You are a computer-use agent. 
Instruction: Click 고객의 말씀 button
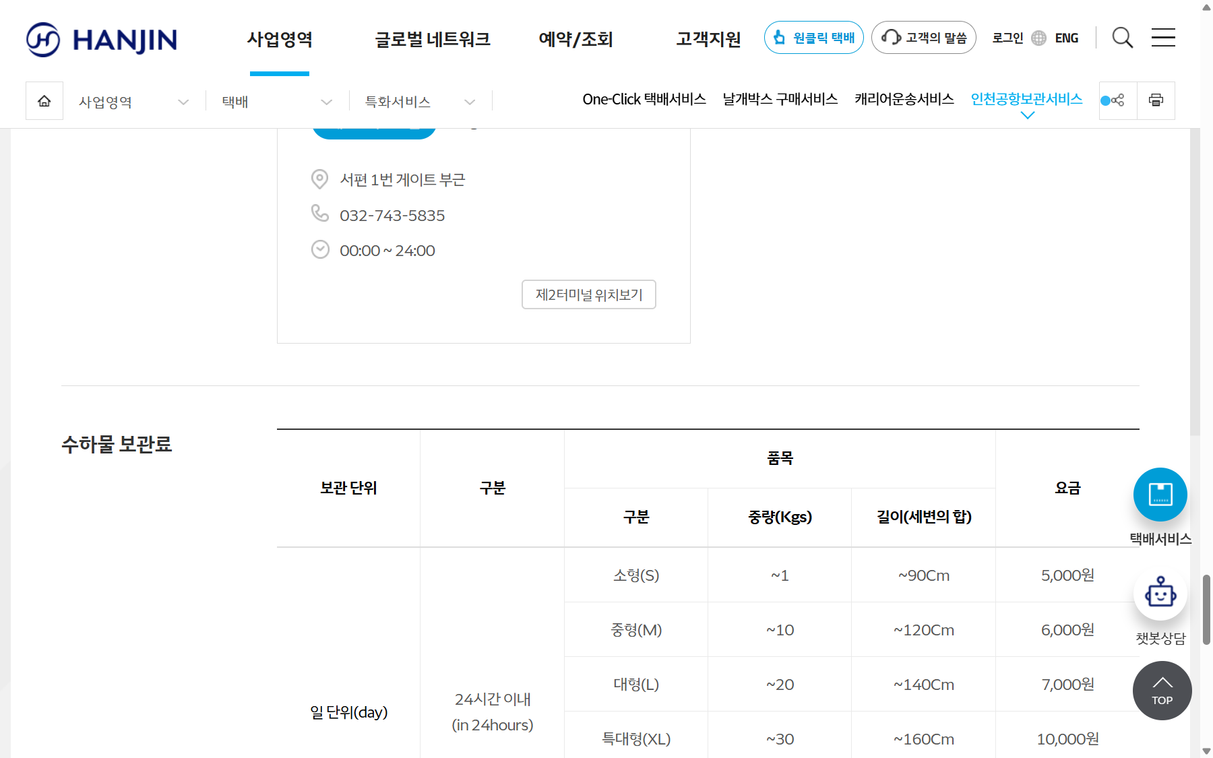pyautogui.click(x=924, y=38)
